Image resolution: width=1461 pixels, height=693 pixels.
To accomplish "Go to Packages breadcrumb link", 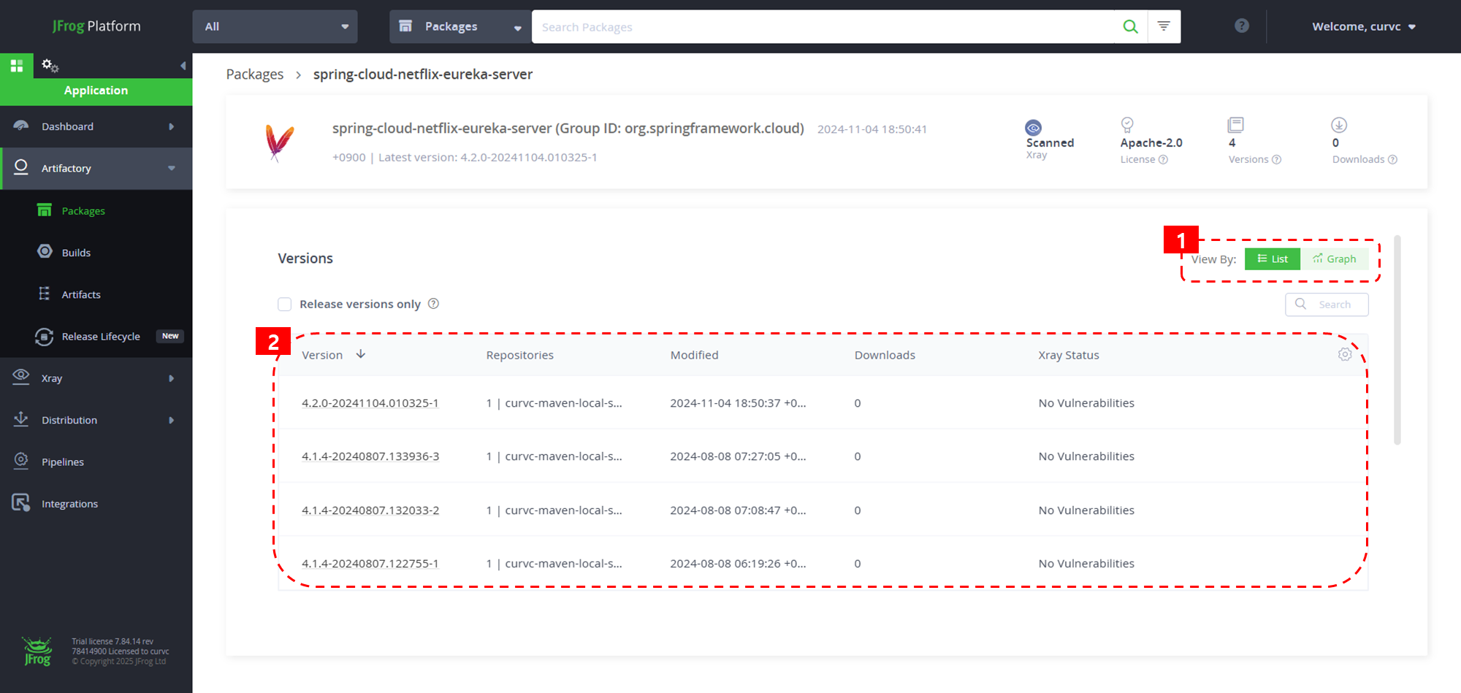I will point(254,74).
